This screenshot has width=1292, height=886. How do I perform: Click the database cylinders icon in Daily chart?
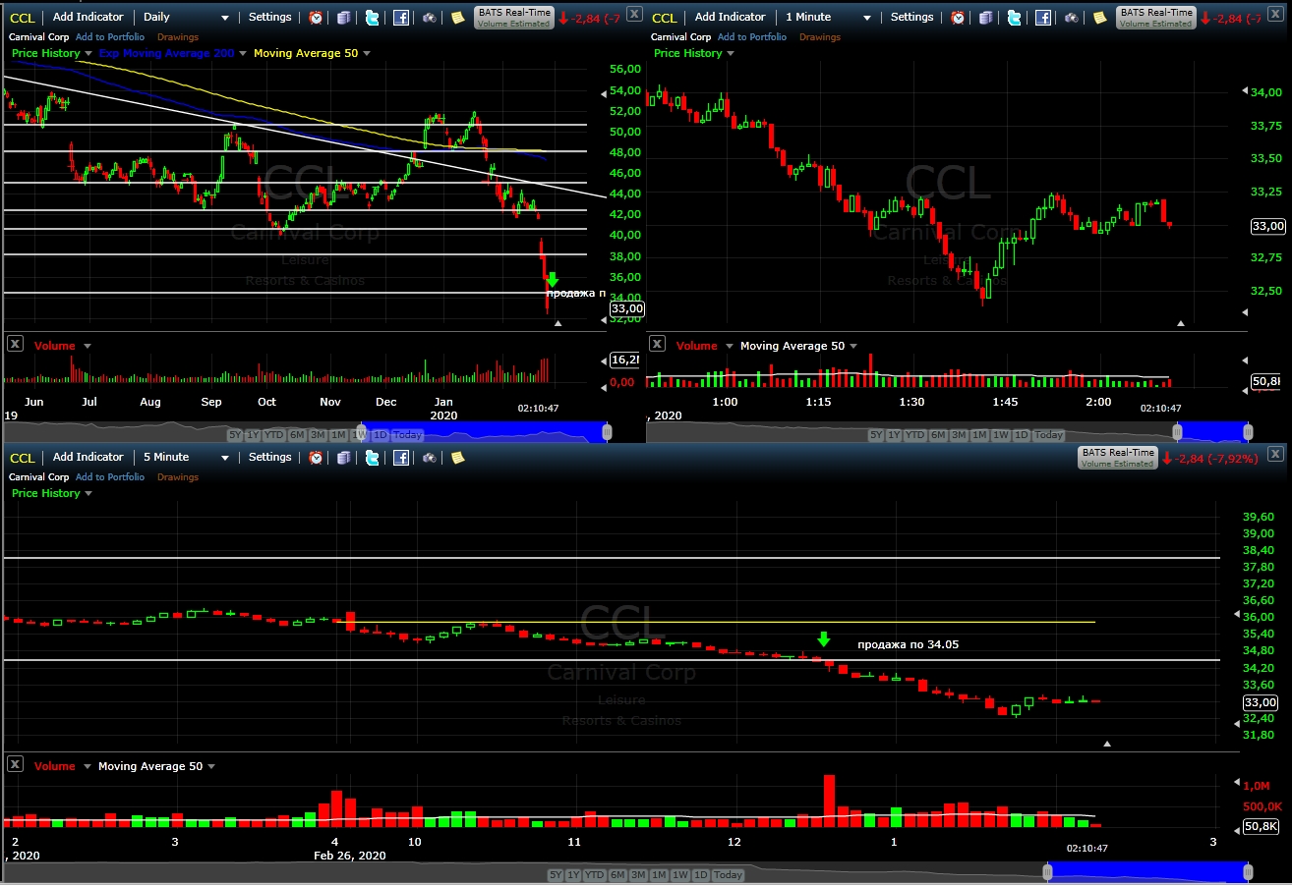(x=343, y=18)
